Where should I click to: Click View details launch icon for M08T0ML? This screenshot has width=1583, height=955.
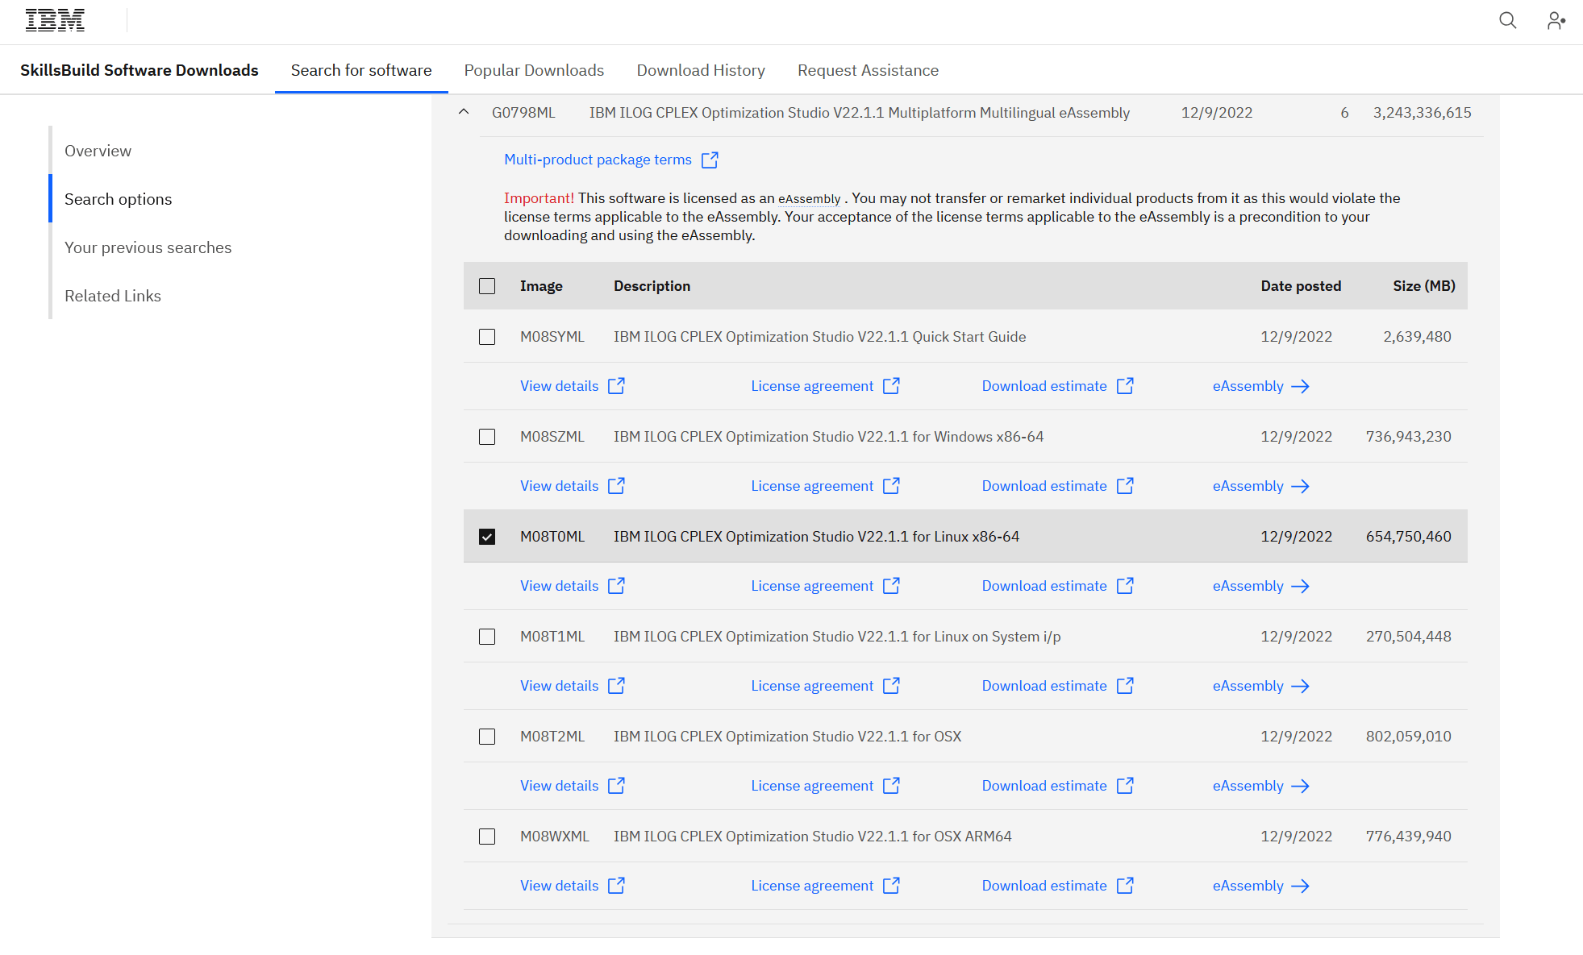click(x=616, y=586)
